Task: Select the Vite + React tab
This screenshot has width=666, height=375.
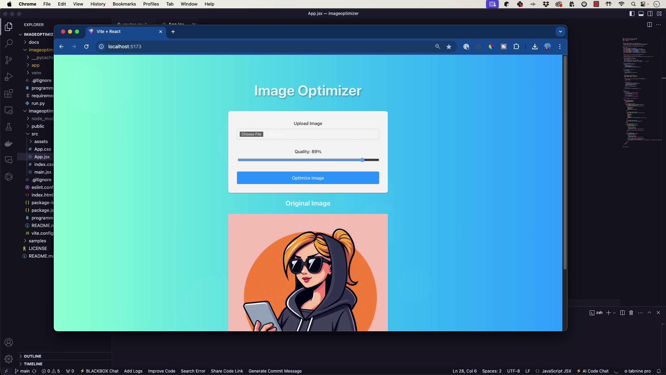Action: [114, 32]
